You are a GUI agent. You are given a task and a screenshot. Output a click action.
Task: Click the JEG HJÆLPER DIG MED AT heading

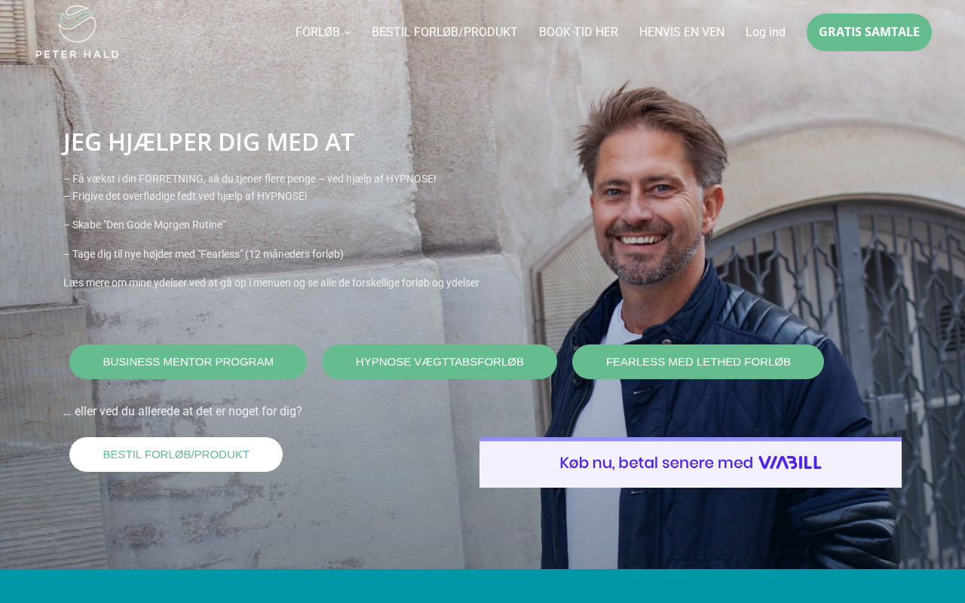209,142
